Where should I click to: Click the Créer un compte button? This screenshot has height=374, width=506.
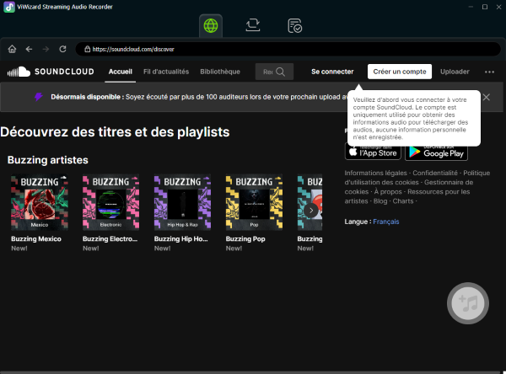tap(400, 72)
